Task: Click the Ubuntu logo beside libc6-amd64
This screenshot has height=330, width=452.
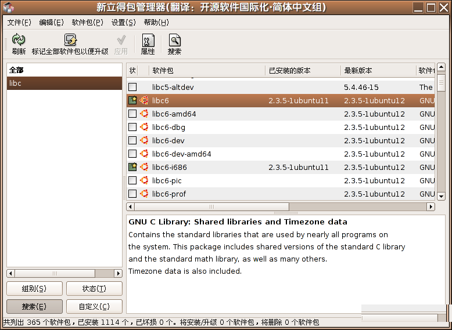Action: (x=144, y=114)
